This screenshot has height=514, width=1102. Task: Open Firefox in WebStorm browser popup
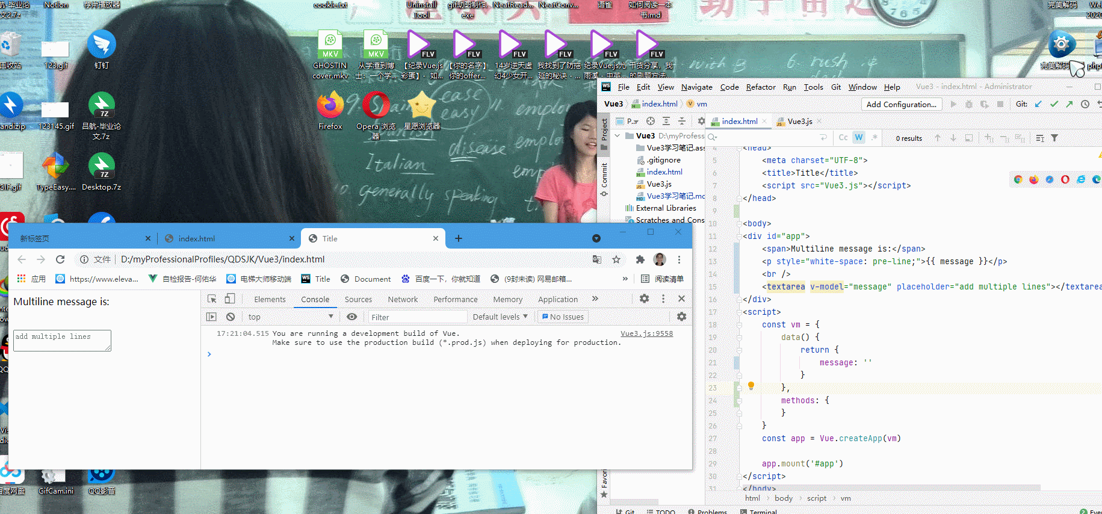tap(1034, 179)
